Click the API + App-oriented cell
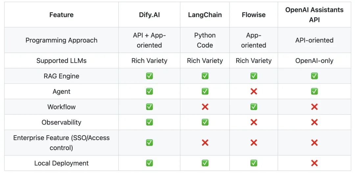 pos(149,40)
